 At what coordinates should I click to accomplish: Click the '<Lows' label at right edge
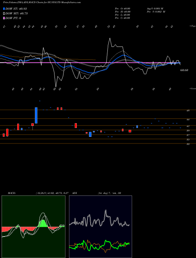coord(192,88)
